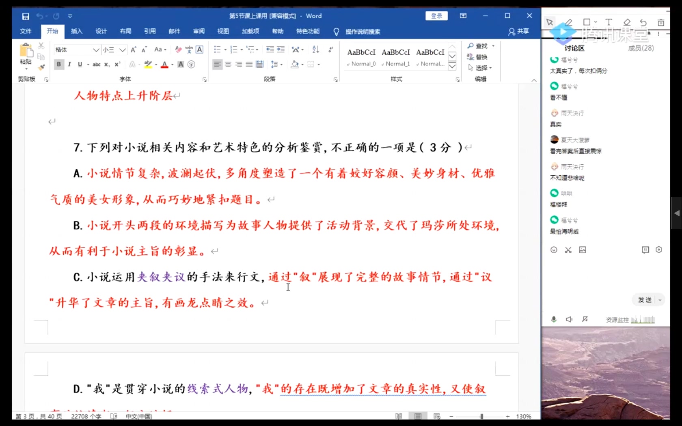Screen dimensions: 682x426
Task: Click the zoom slider in status bar
Action: click(x=481, y=416)
